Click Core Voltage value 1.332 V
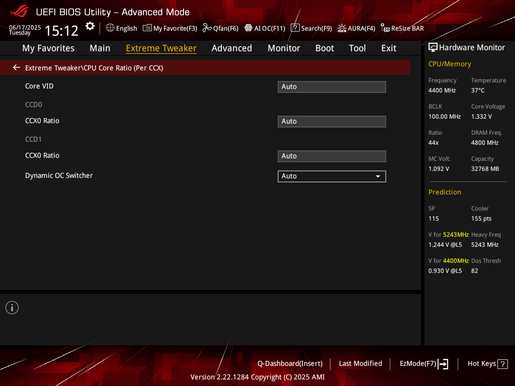This screenshot has height=386, width=515. (481, 117)
